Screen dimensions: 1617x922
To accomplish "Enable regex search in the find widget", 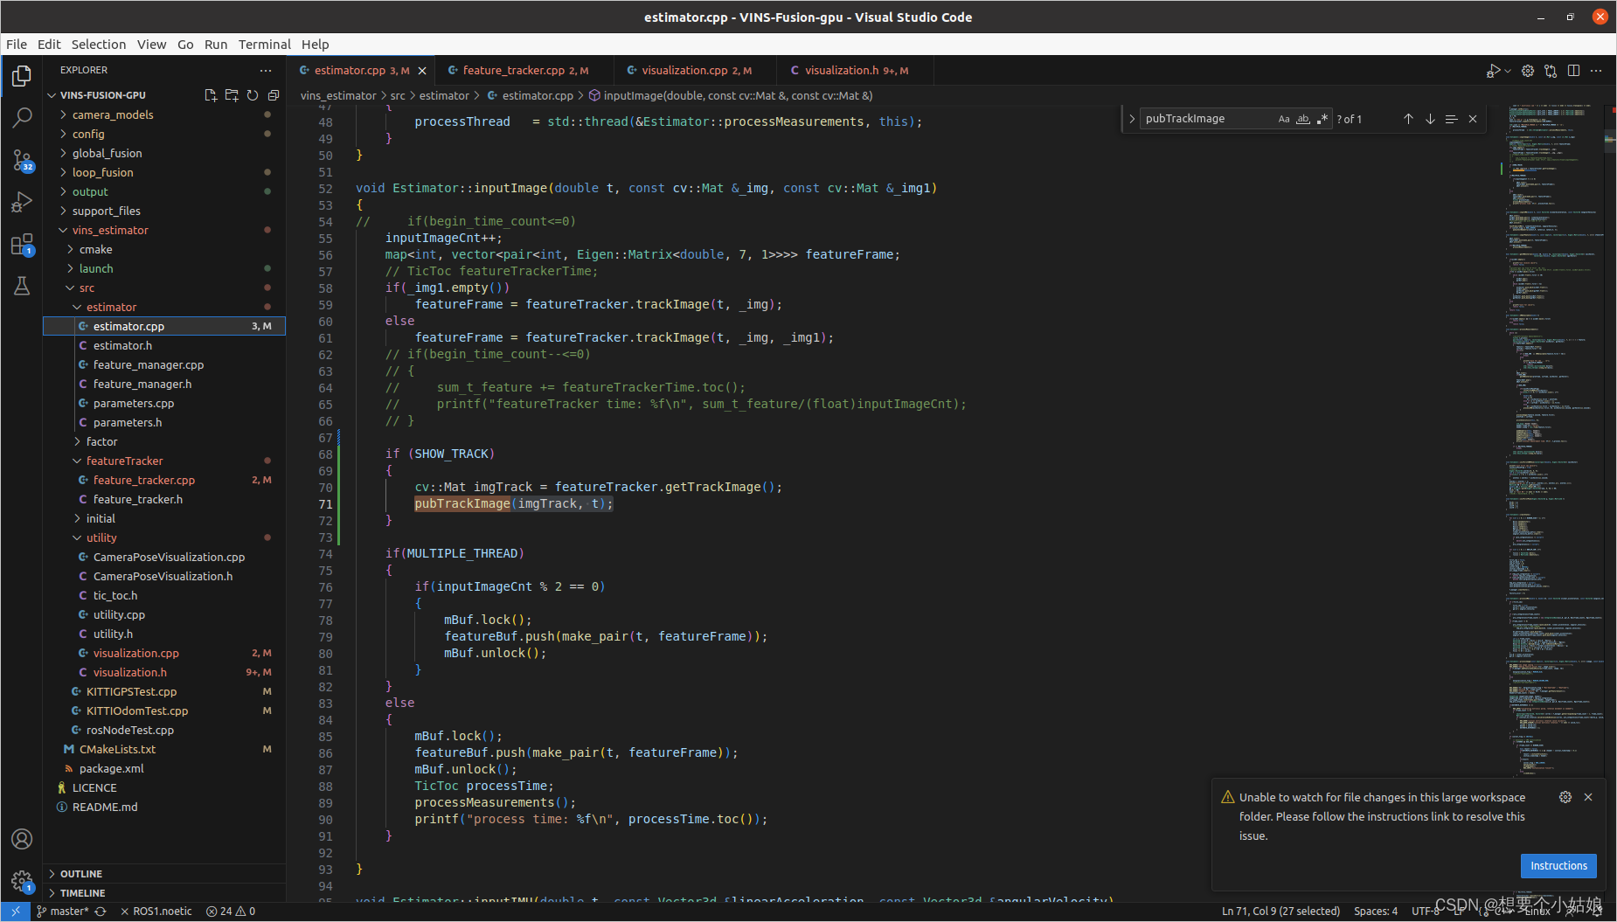I will pyautogui.click(x=1322, y=118).
